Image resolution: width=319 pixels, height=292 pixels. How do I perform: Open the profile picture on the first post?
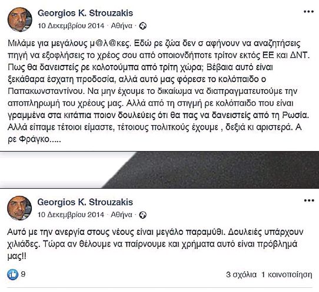(x=20, y=19)
